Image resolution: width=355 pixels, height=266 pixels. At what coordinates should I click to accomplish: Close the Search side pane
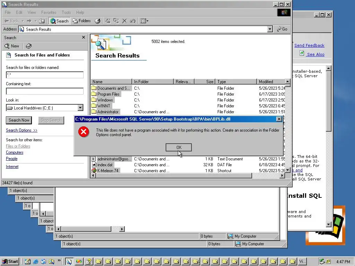(x=84, y=37)
